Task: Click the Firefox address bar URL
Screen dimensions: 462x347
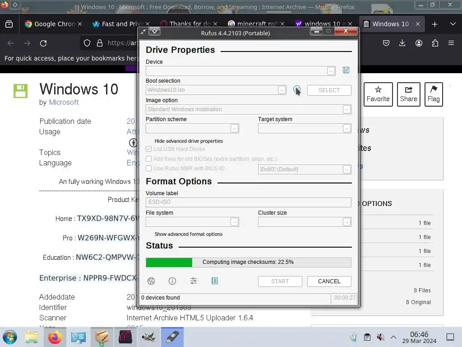Action: pos(123,43)
